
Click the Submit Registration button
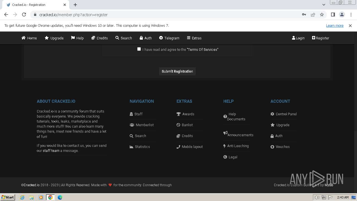point(177,71)
